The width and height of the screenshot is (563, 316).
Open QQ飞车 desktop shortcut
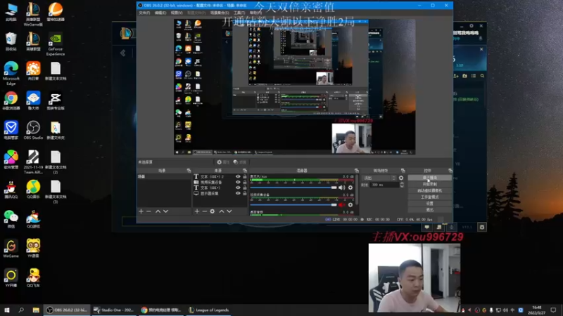click(x=33, y=278)
